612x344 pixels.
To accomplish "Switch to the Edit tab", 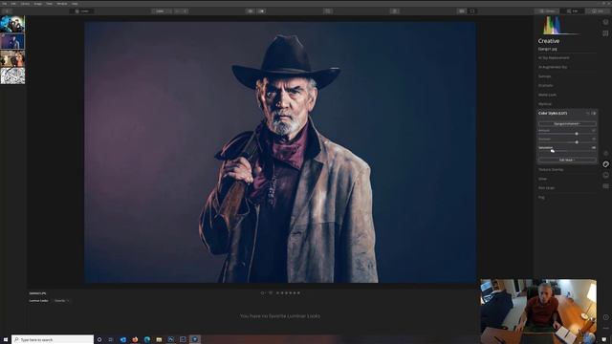I will click(x=572, y=11).
